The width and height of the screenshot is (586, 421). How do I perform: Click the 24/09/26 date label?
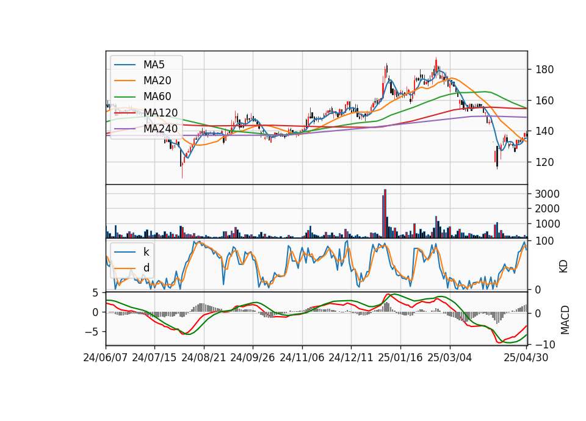253,358
